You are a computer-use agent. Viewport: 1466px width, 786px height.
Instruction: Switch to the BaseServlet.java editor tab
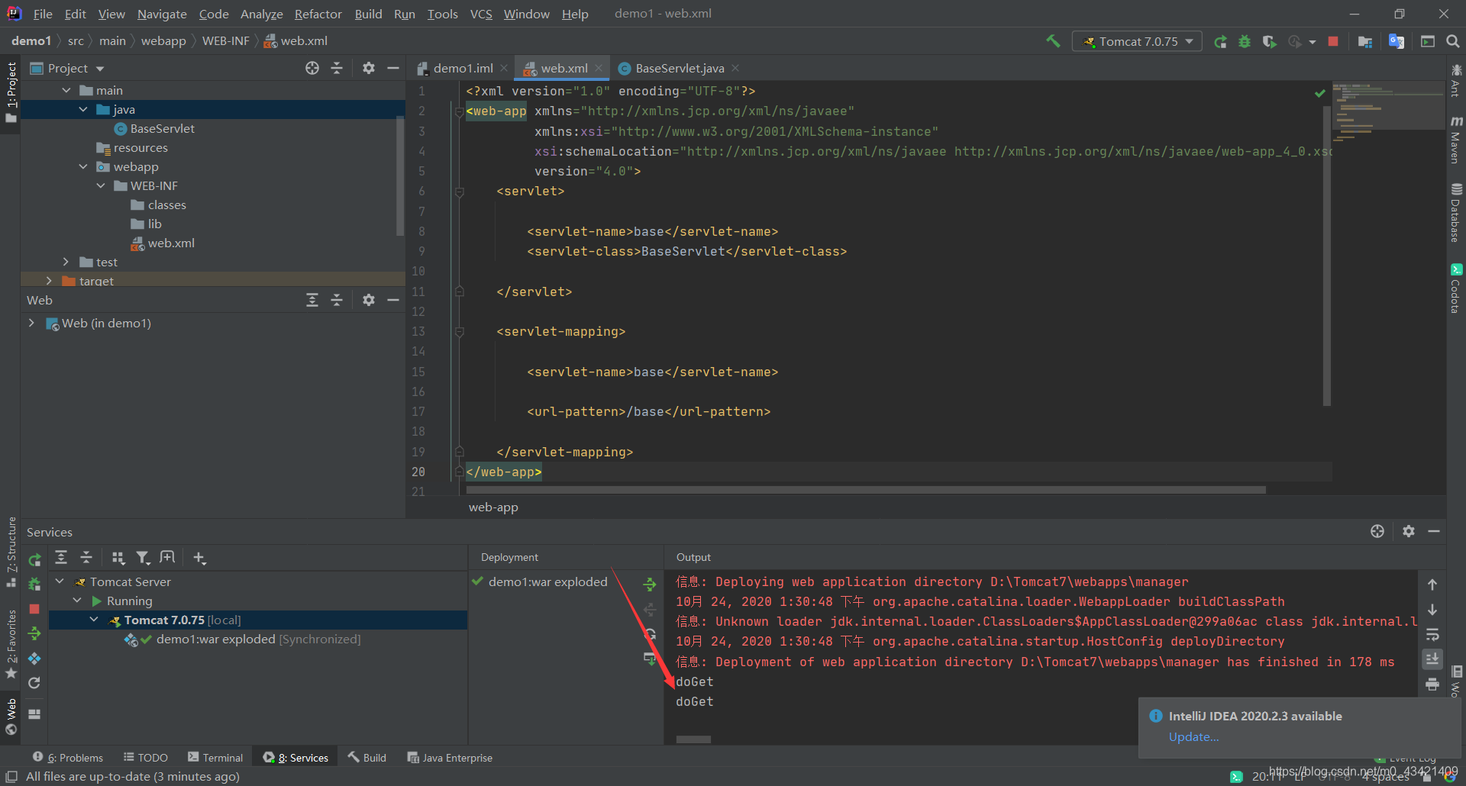[679, 68]
